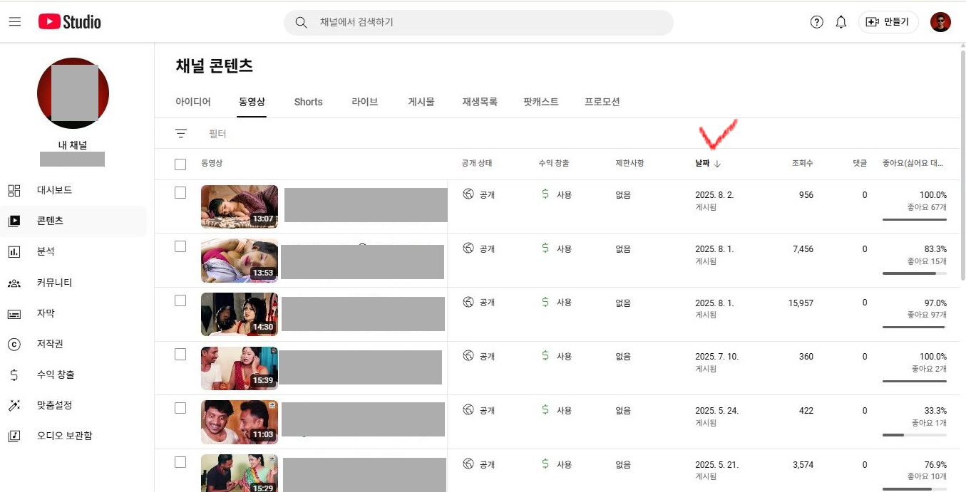Sort by the 날짜 column header
The width and height of the screenshot is (966, 492).
(x=703, y=164)
